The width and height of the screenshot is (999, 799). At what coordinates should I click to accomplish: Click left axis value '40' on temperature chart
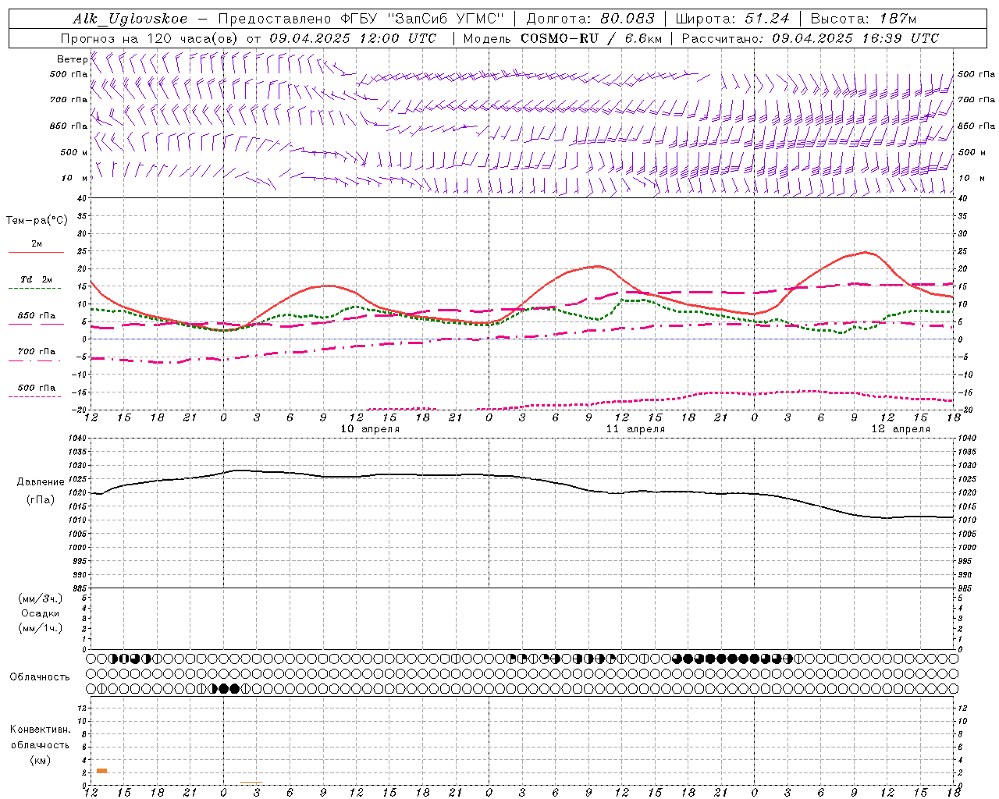click(x=83, y=198)
